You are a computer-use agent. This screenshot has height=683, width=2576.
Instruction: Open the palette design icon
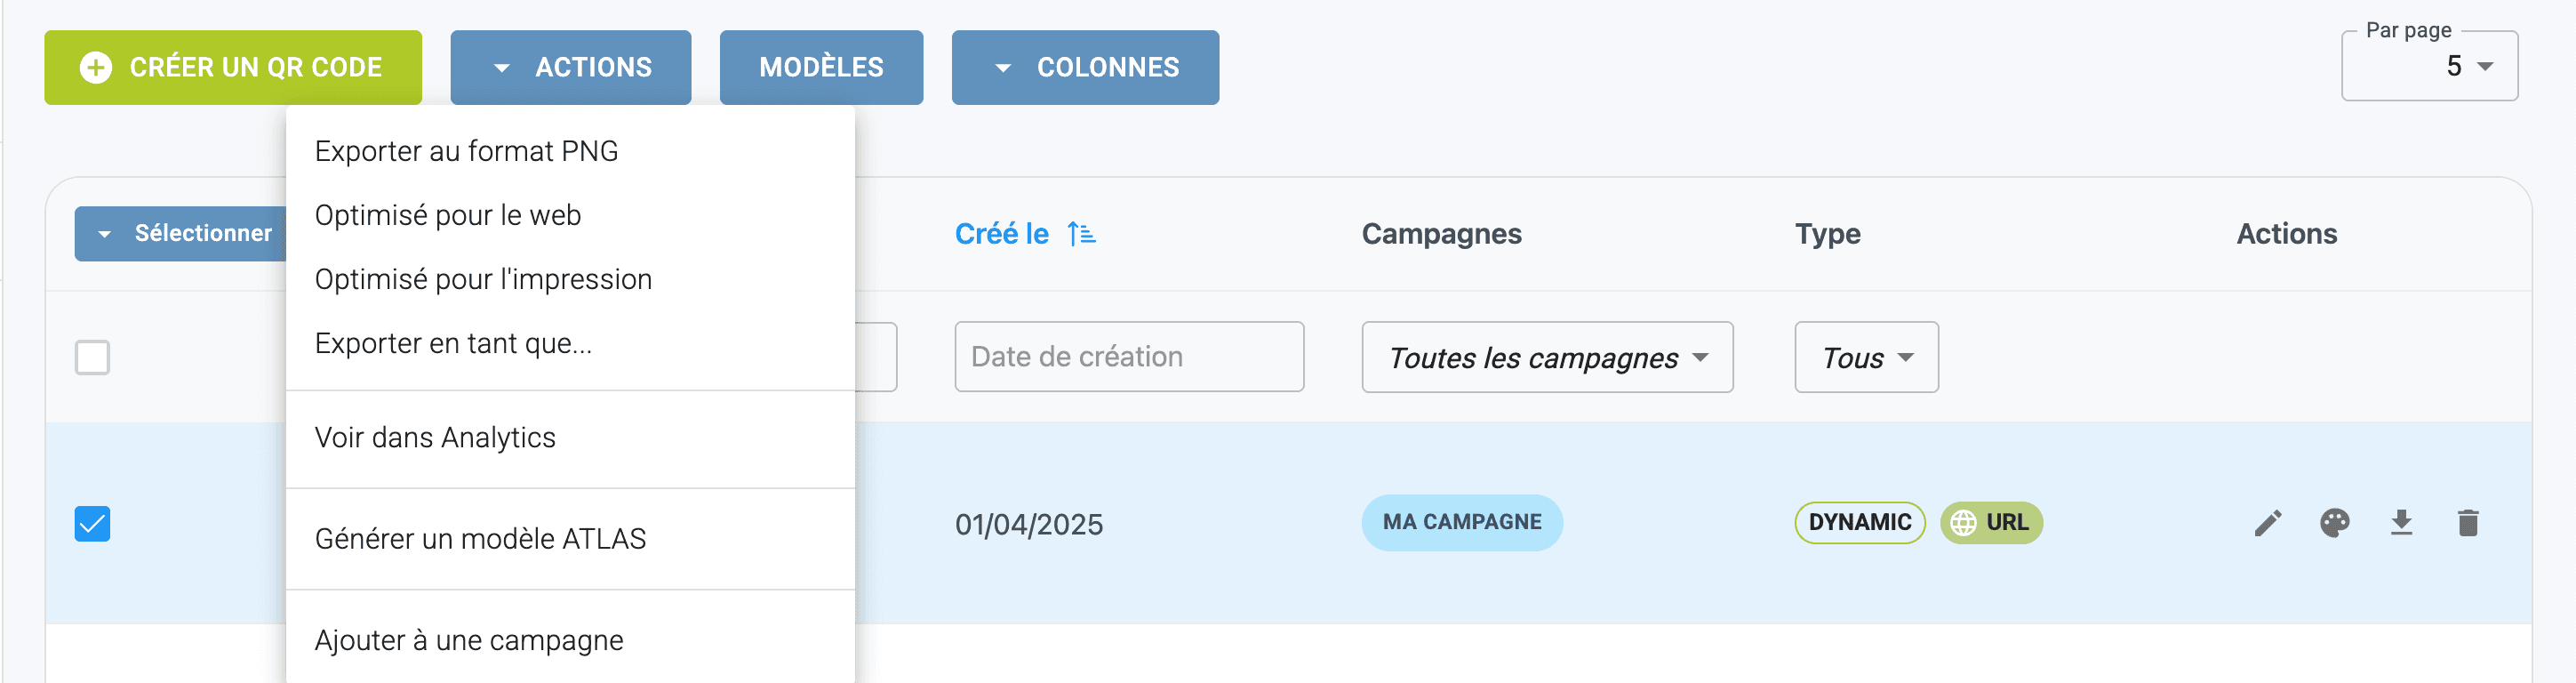click(2334, 523)
